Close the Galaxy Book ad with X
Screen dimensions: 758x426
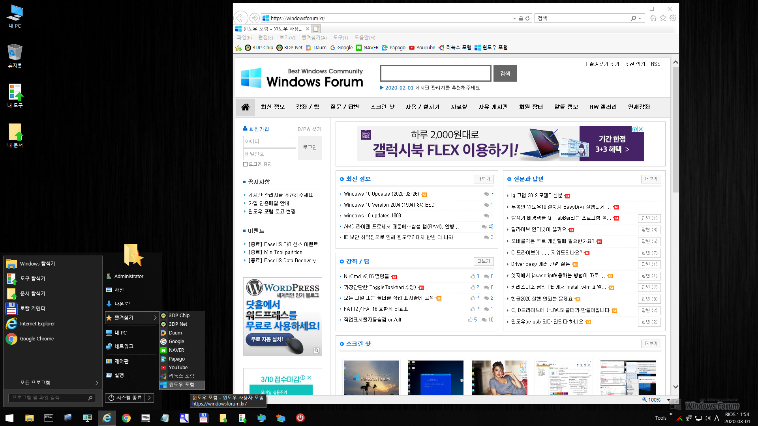pos(641,129)
